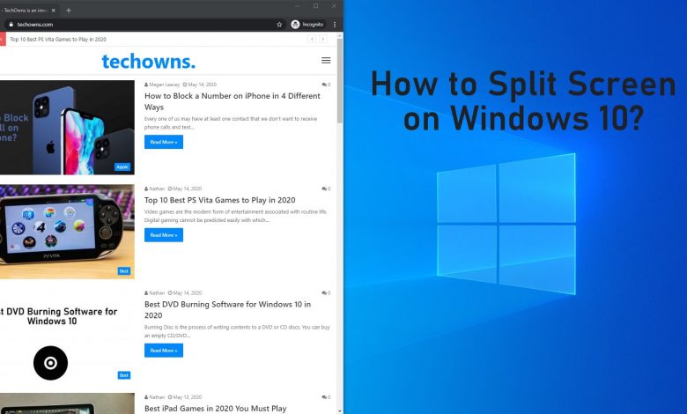This screenshot has height=414, width=687.
Task: Close the TechOwns browser tab
Action: (54, 10)
